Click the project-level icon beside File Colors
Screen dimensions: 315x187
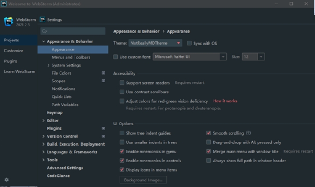point(103,73)
